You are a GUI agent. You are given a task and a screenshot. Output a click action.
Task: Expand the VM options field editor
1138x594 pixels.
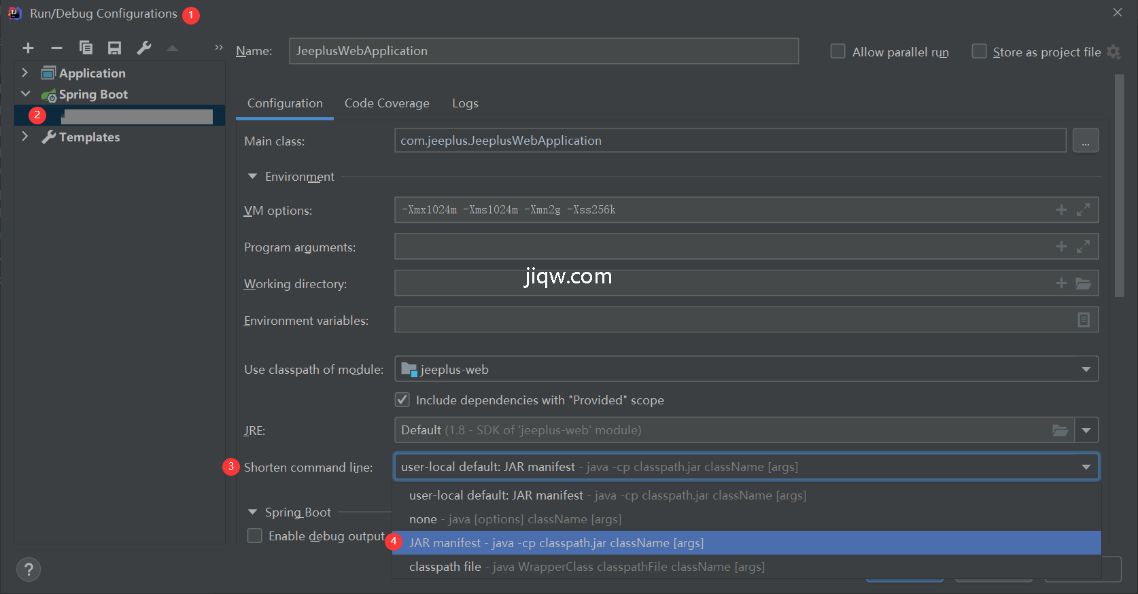tap(1083, 210)
